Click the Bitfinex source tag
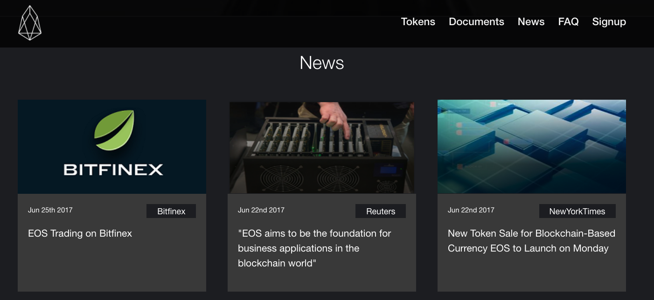 coord(171,211)
